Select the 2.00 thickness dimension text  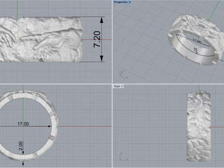pos(21,146)
